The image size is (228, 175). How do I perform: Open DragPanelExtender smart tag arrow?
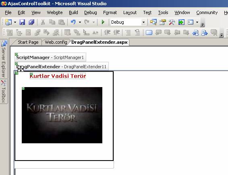click(16, 63)
